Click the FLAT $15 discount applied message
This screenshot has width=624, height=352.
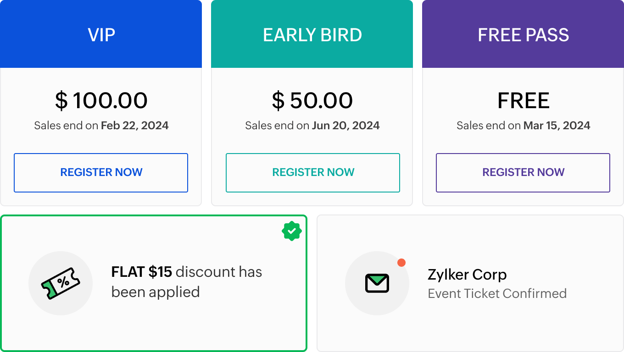coord(187,282)
